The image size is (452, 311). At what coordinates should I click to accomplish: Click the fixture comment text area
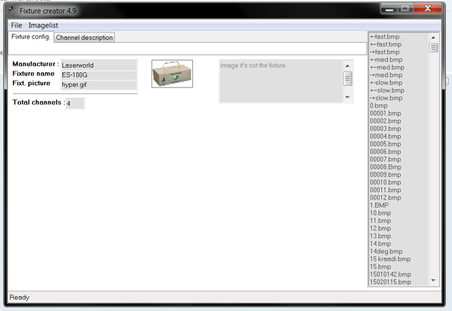pyautogui.click(x=280, y=81)
